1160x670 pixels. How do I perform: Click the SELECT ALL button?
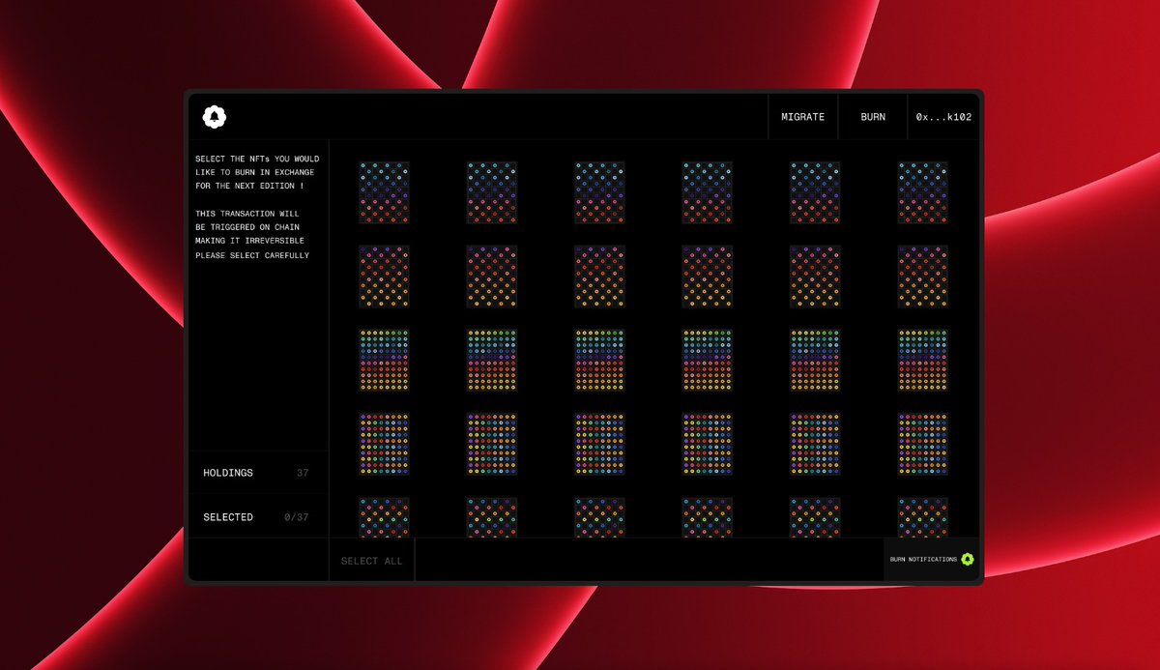[x=372, y=561]
